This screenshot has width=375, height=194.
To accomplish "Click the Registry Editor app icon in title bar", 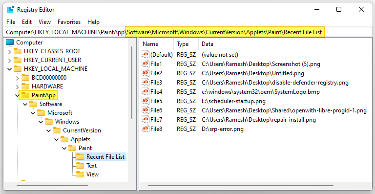I will pyautogui.click(x=10, y=10).
